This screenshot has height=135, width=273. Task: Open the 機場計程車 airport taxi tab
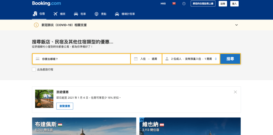pos(125,14)
